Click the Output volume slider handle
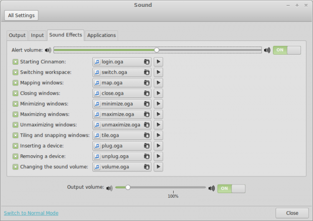 (x=128, y=187)
